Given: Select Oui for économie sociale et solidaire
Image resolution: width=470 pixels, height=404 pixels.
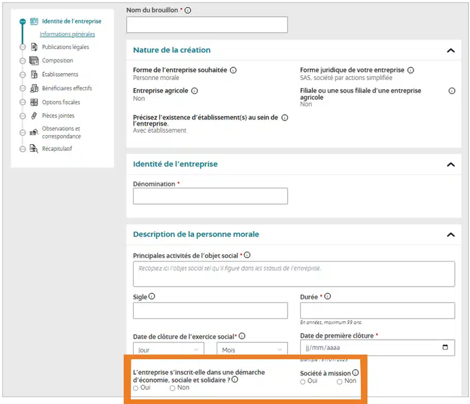Looking at the screenshot, I should pos(136,388).
